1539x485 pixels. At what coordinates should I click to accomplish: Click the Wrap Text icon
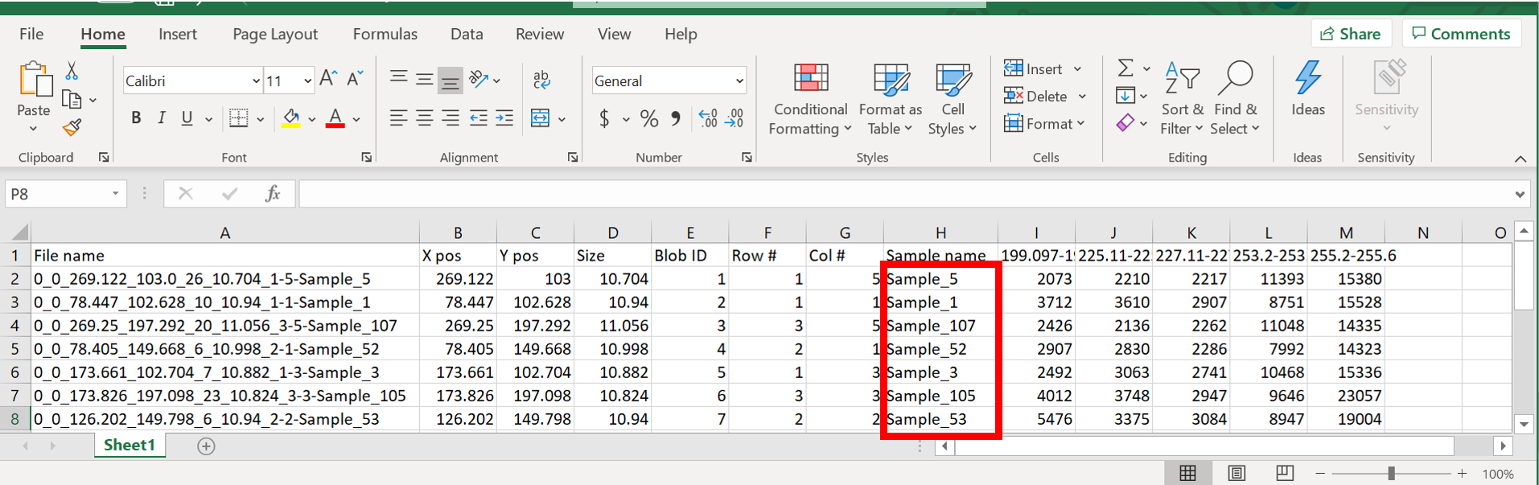pyautogui.click(x=541, y=79)
